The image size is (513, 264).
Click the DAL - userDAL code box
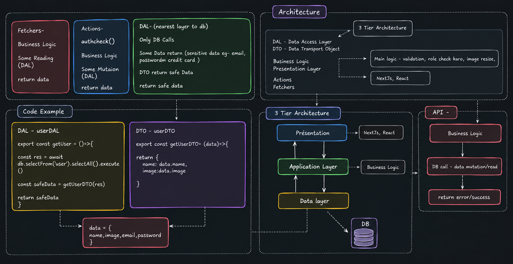click(68, 166)
